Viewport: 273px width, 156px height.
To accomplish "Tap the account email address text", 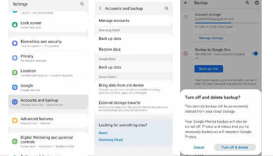I will click(x=214, y=19).
